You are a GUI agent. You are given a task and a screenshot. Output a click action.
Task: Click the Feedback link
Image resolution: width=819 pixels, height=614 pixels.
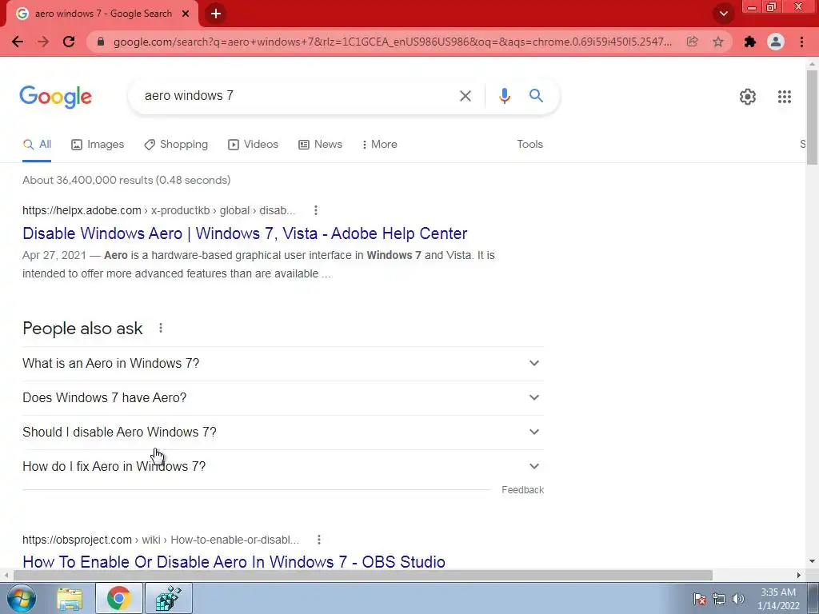click(x=522, y=490)
